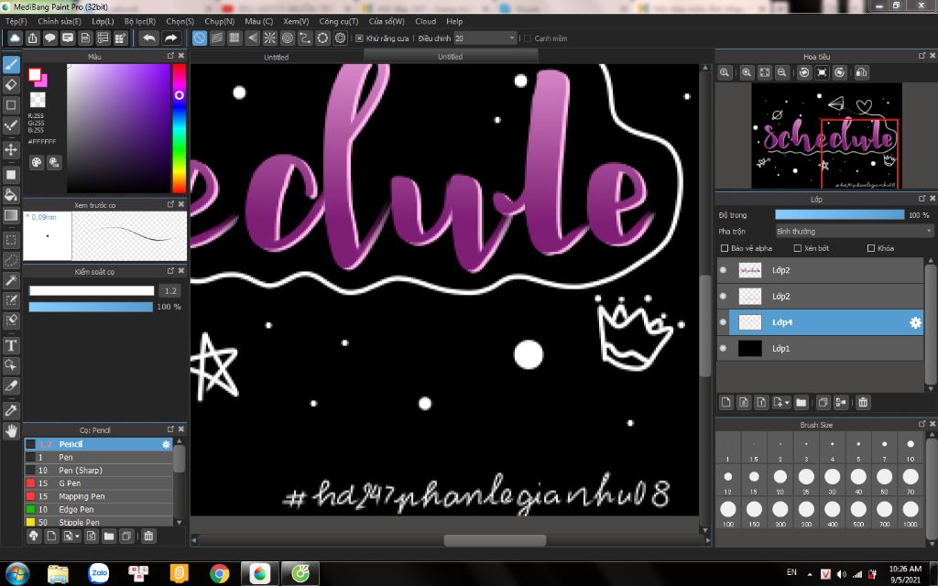This screenshot has height=586, width=938.
Task: Open Tệp(F) menu
Action: tap(16, 22)
